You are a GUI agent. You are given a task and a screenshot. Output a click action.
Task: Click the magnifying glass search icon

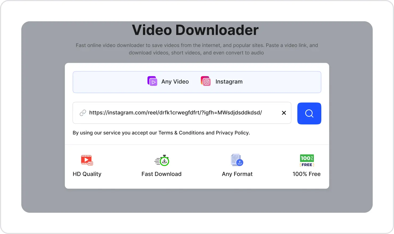point(309,113)
